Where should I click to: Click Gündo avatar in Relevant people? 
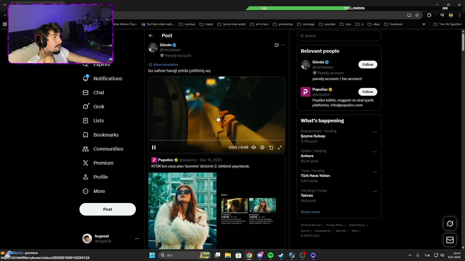pos(306,65)
